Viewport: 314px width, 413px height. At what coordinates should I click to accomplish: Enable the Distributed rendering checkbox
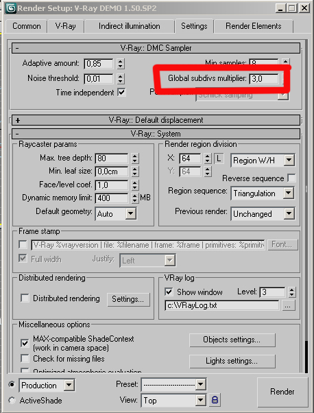tap(25, 298)
